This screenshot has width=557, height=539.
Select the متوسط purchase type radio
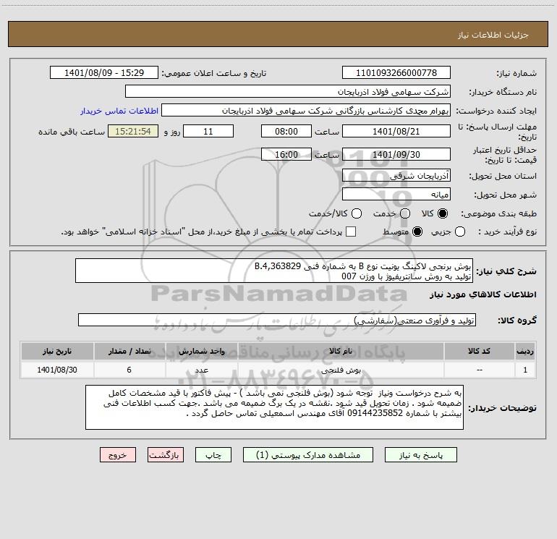pyautogui.click(x=417, y=232)
